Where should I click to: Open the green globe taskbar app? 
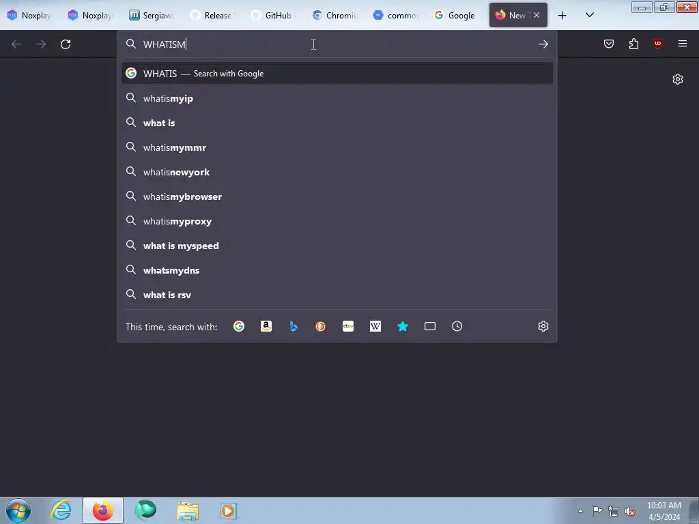(145, 510)
